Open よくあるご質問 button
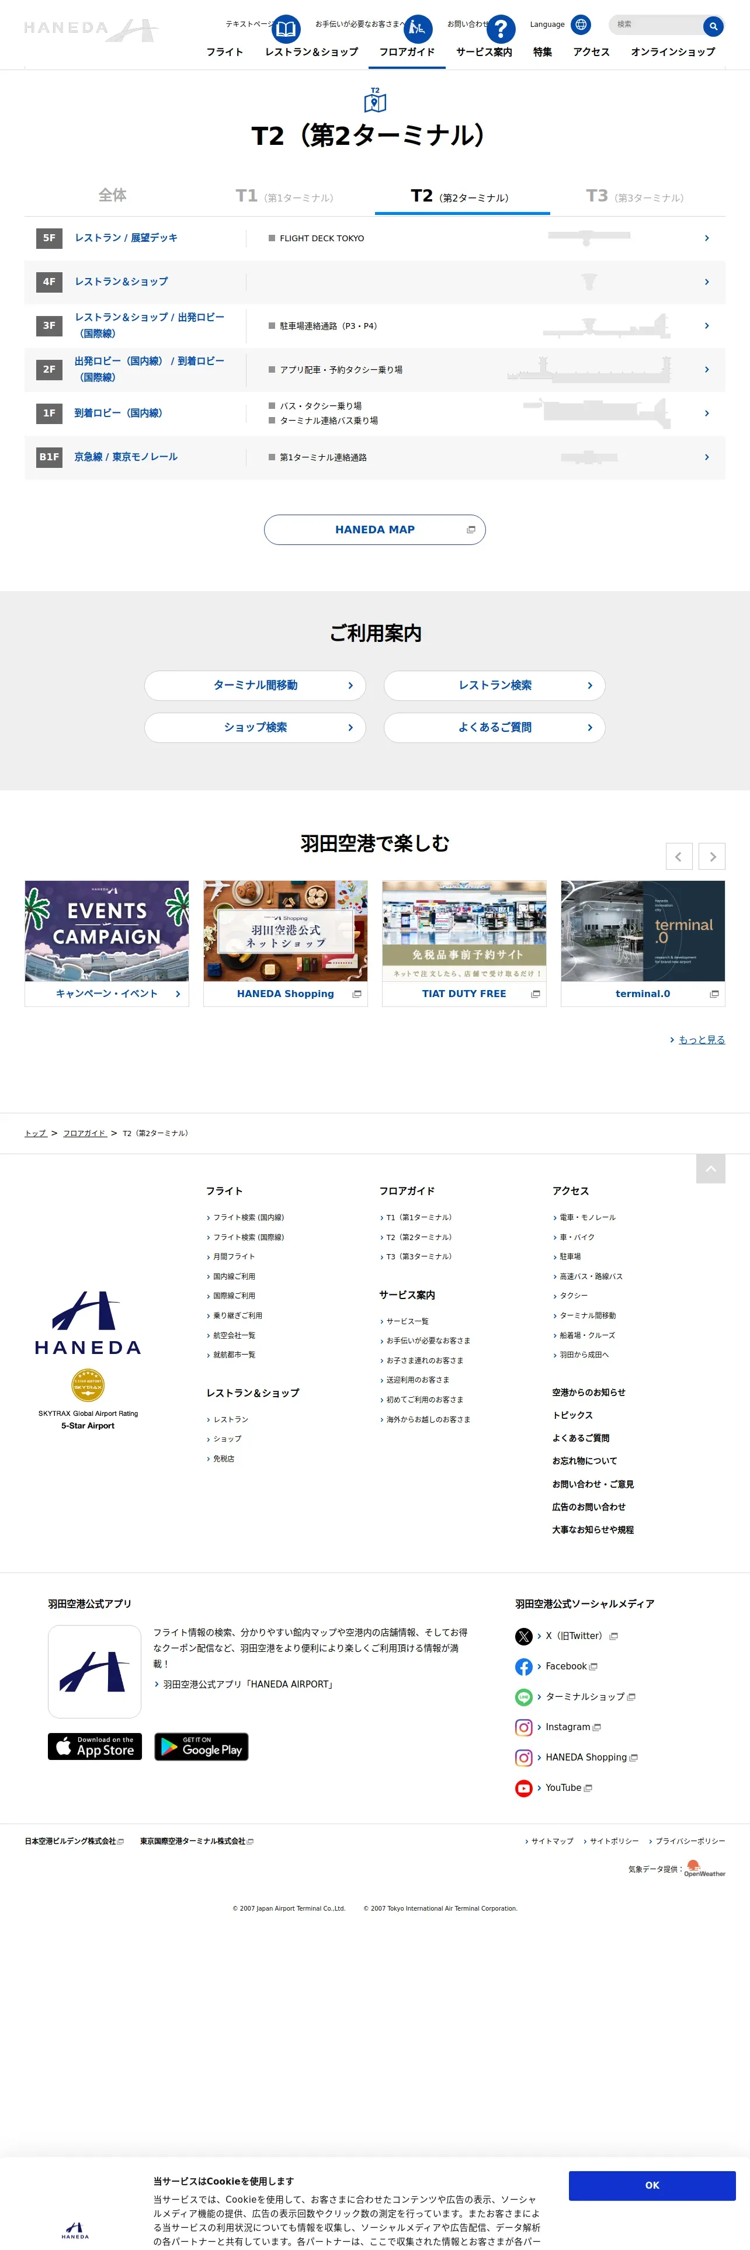The image size is (750, 2250). click(x=494, y=728)
